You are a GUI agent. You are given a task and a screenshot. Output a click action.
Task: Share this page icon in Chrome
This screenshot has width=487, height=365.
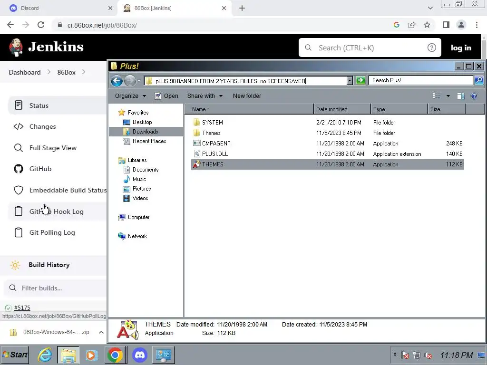412,25
